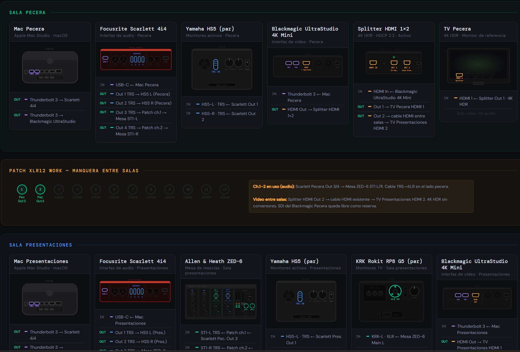Click output jack 1 on Pecera Scarlett
The image size is (520, 352).
click(x=132, y=59)
